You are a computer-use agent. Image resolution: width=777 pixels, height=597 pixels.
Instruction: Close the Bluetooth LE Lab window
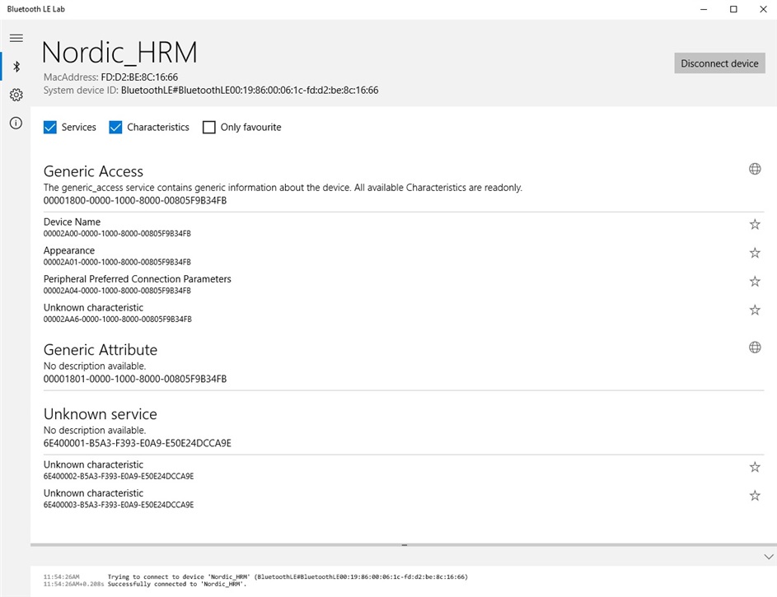[x=763, y=9]
